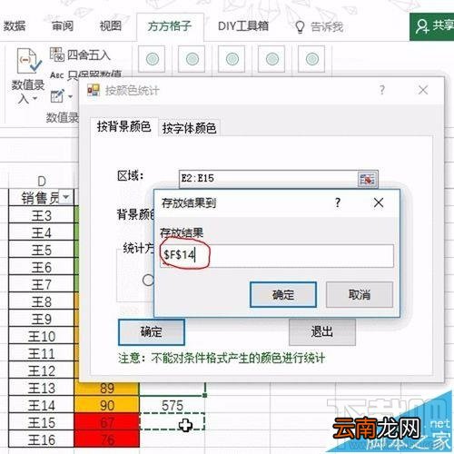Open the 审阅 ribbon tab
The width and height of the screenshot is (454, 454).
(63, 26)
